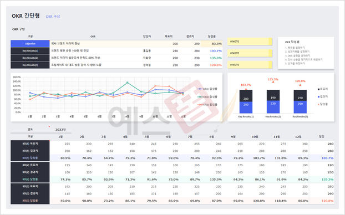This screenshot has height=215, width=345.
Task: Select the KR(2) 목표치 row label
Action: point(30,165)
